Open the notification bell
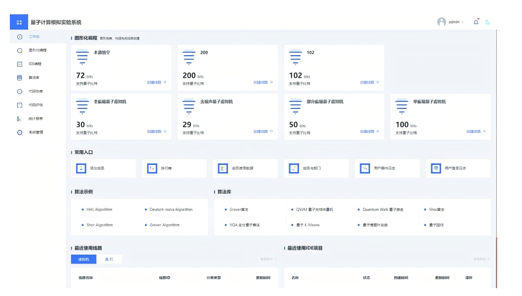The height and width of the screenshot is (296, 522). (476, 22)
